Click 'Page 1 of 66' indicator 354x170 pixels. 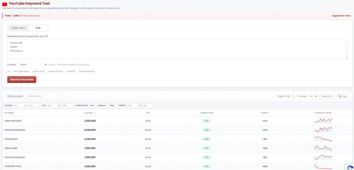pyautogui.click(x=284, y=96)
